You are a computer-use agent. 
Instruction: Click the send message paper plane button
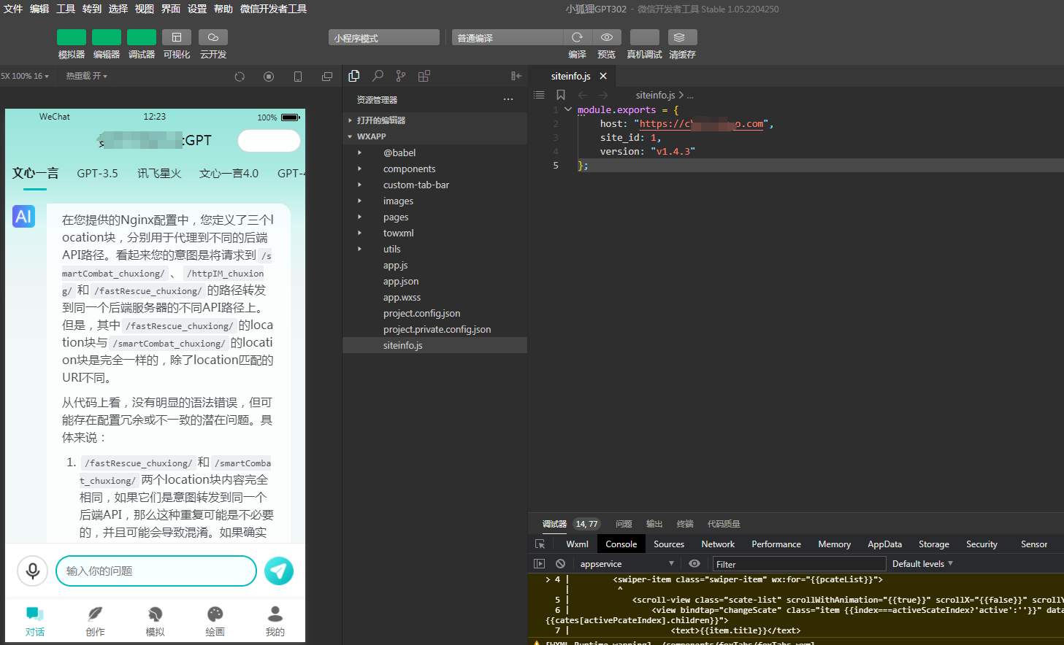click(x=279, y=571)
